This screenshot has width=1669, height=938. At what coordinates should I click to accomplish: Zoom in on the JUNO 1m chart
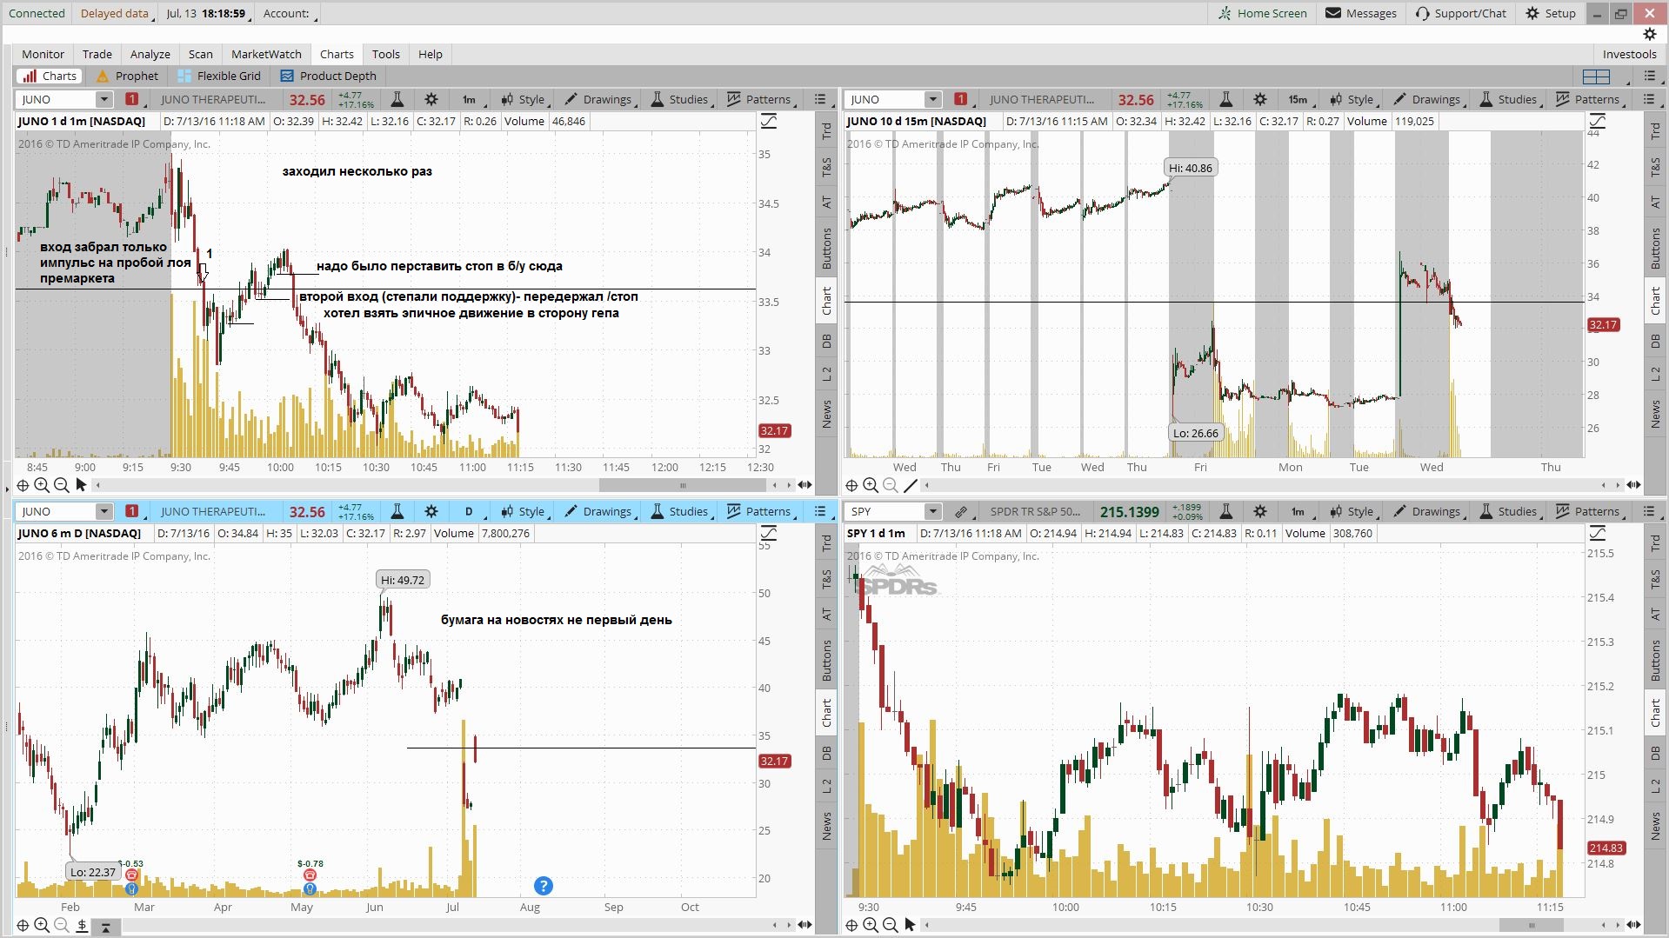pos(41,485)
